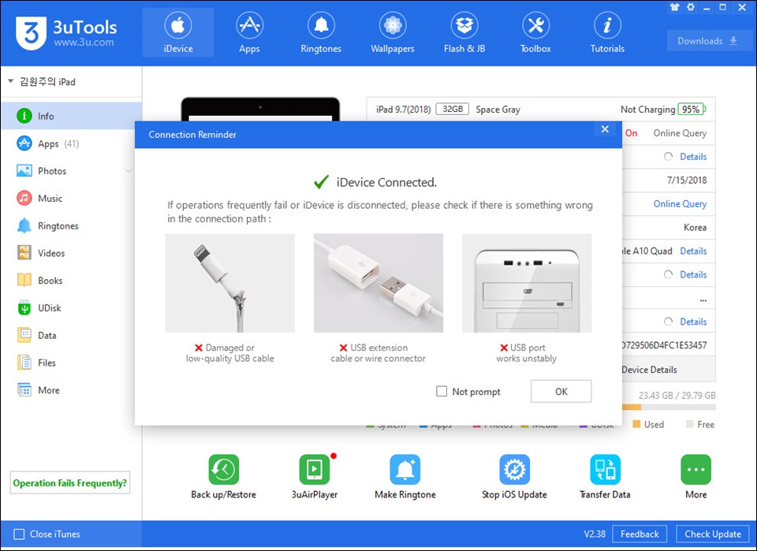Viewport: 757px width, 551px height.
Task: Open the Toolbox wrench icon
Action: pyautogui.click(x=535, y=25)
